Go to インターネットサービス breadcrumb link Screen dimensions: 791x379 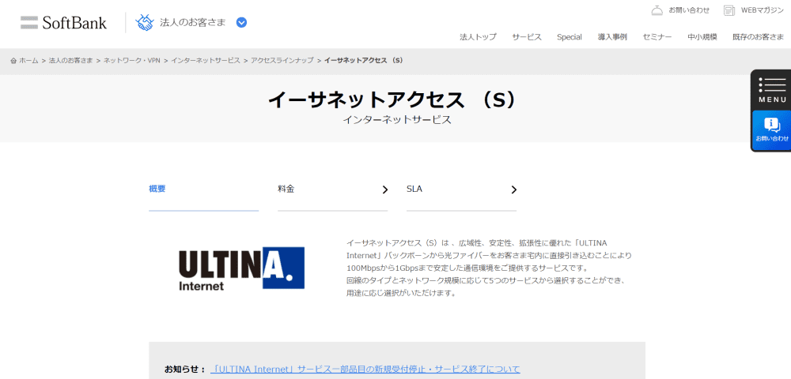click(206, 60)
